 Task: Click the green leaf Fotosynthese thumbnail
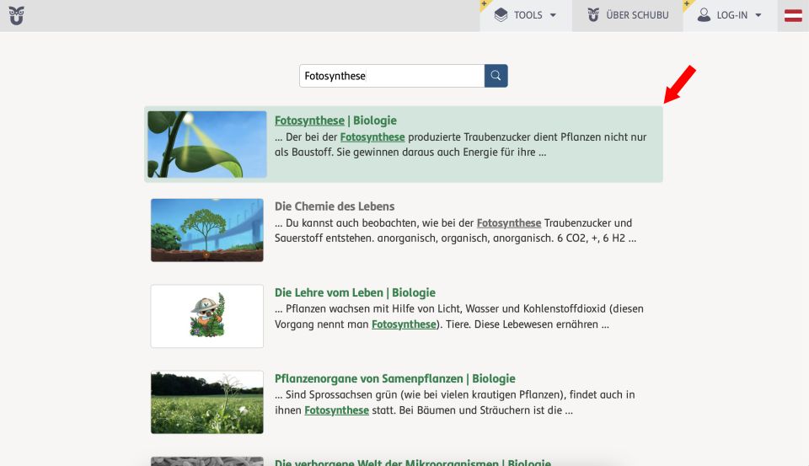pos(207,144)
